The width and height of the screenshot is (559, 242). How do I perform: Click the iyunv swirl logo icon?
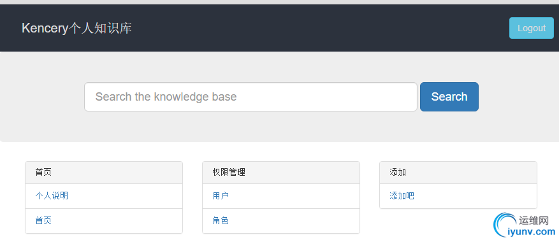click(x=504, y=225)
